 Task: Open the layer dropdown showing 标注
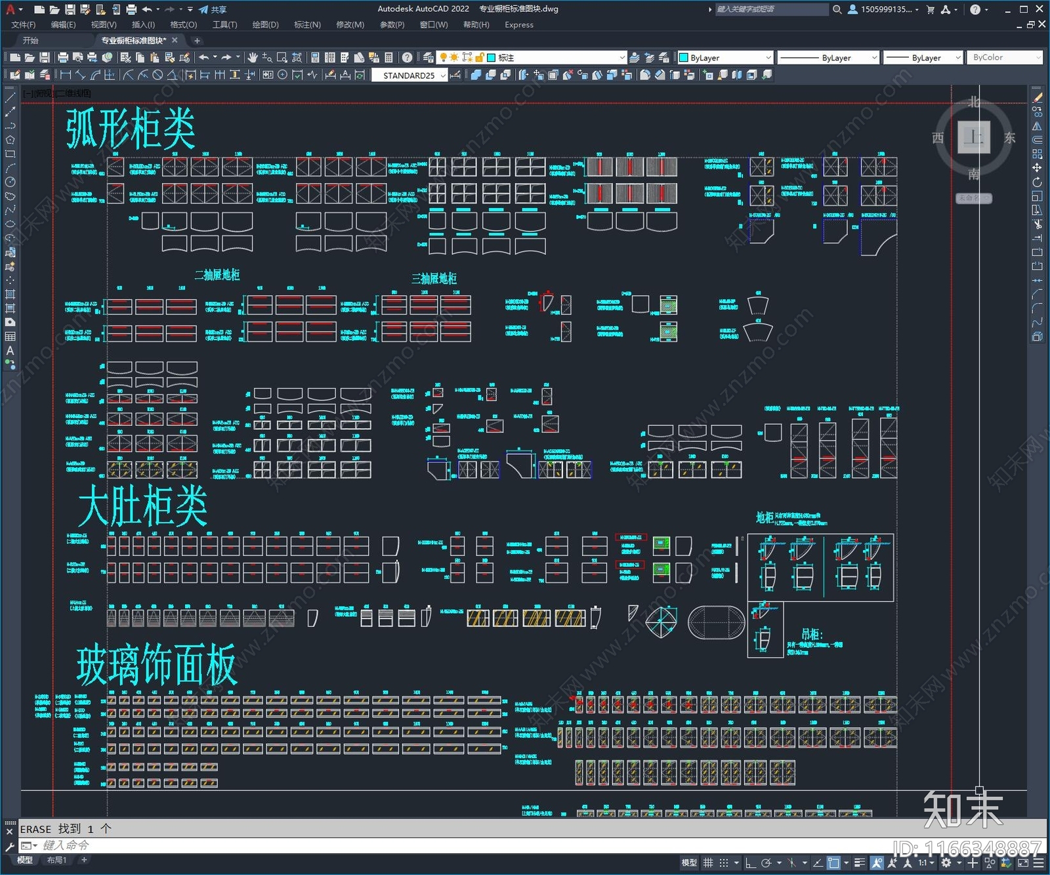[x=532, y=58]
